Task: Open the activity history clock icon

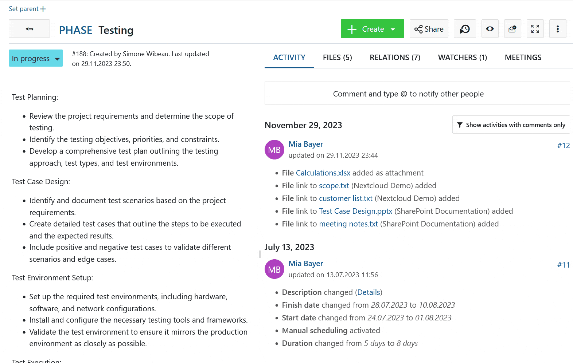Action: click(x=465, y=29)
